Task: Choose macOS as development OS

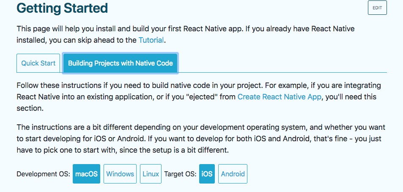Action: (86, 174)
